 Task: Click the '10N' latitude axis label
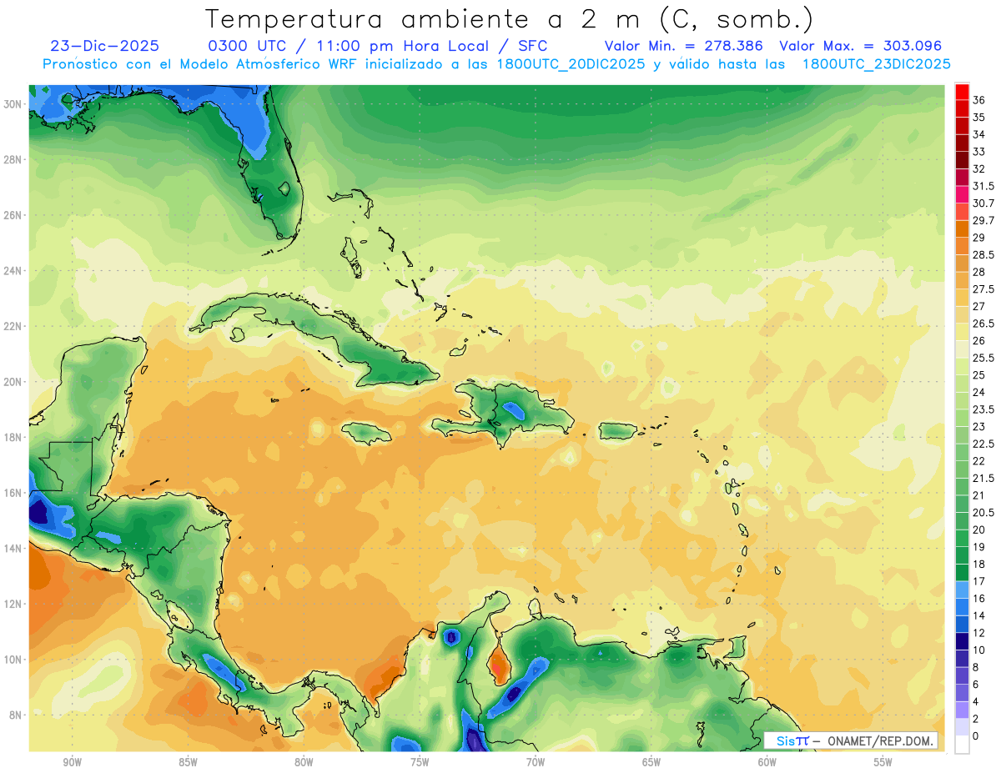tap(13, 660)
